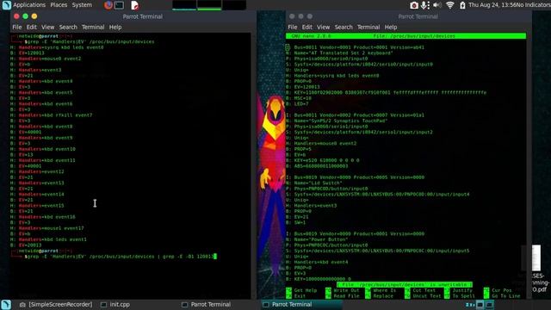Open View menu in left Parrot Terminal
This screenshot has width=551, height=310.
[48, 27]
